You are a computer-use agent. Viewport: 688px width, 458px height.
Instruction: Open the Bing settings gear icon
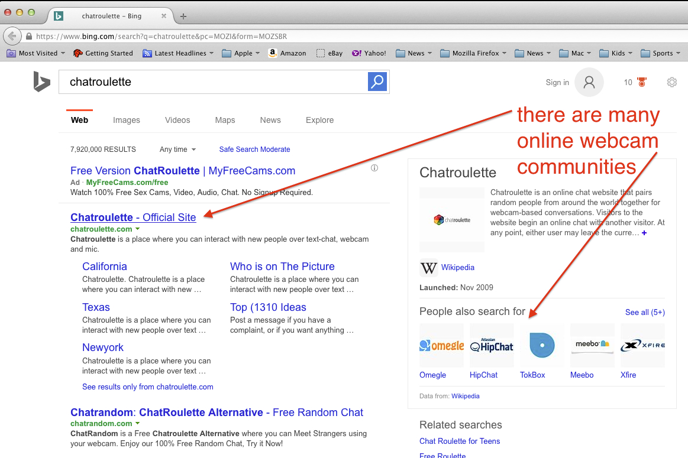click(x=672, y=82)
